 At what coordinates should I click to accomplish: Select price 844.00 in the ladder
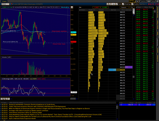(x=121, y=57)
